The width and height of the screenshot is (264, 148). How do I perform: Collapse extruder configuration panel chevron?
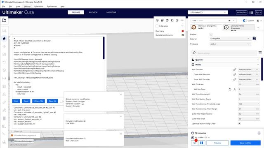tap(258, 27)
